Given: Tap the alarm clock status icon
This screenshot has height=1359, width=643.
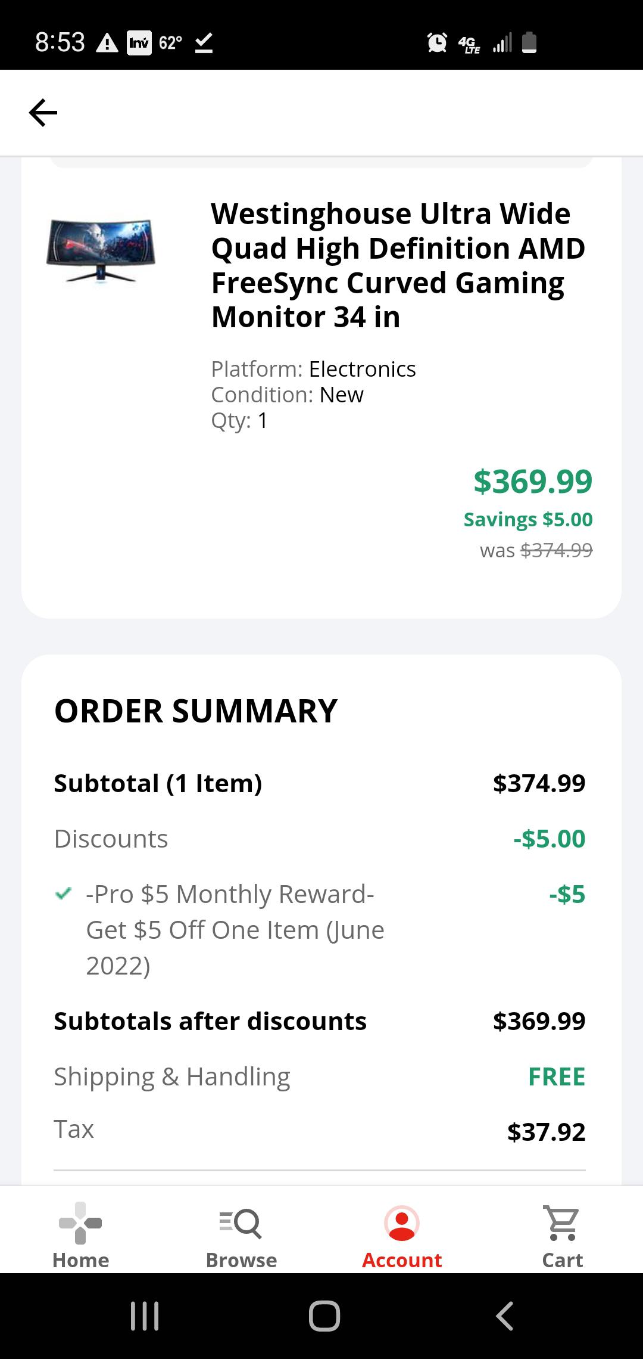Looking at the screenshot, I should click(437, 42).
